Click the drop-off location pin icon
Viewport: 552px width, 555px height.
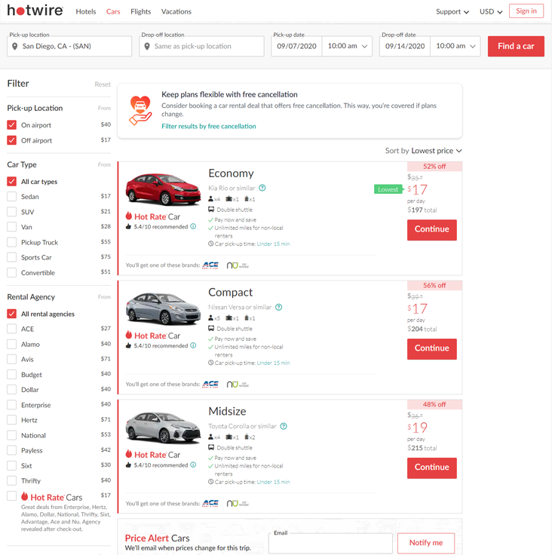tap(147, 46)
